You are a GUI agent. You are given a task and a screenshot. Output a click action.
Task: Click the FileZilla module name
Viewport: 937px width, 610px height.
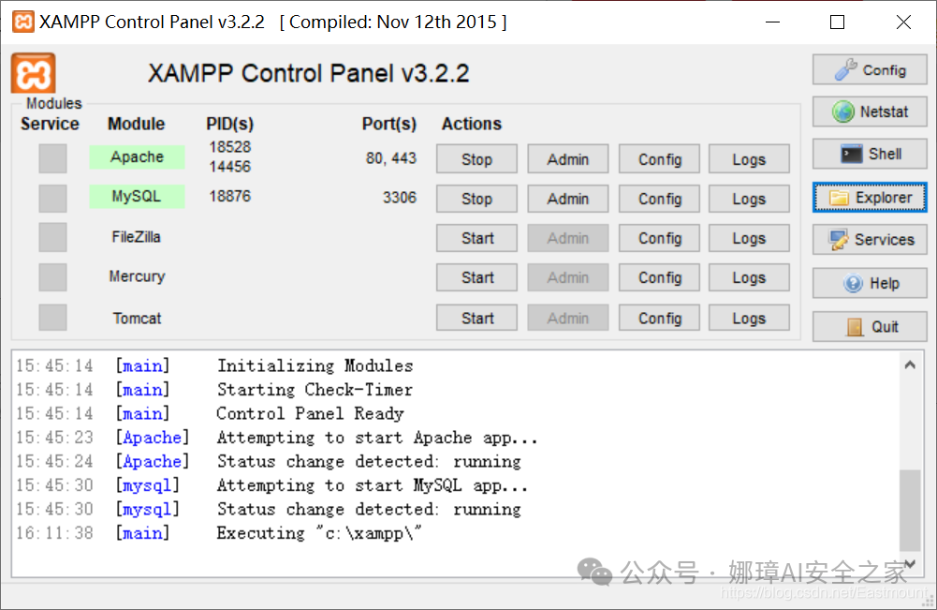(137, 237)
